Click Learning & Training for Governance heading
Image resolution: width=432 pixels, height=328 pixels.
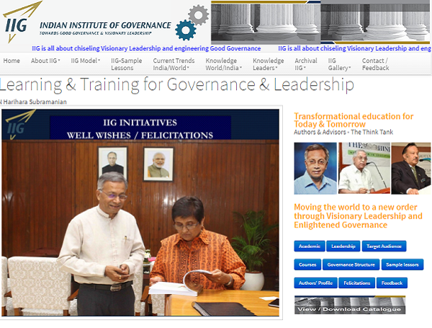point(177,84)
